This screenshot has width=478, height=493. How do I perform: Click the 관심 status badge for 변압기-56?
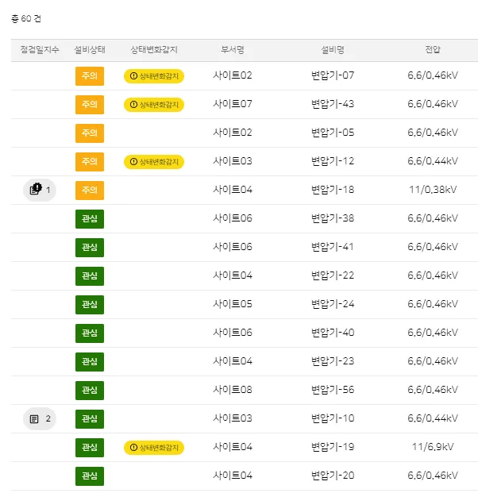pyautogui.click(x=90, y=391)
